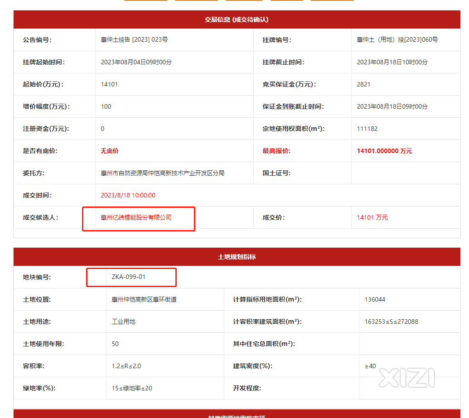Screen dimensions: 469x418
Task: Click the '绿地率(%):' label
Action: point(39,388)
